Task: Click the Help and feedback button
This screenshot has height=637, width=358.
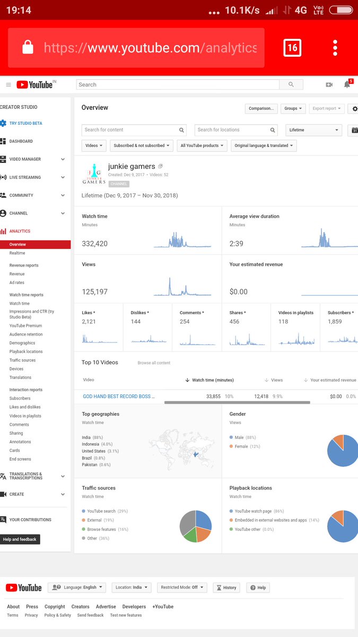Action: coord(20,539)
